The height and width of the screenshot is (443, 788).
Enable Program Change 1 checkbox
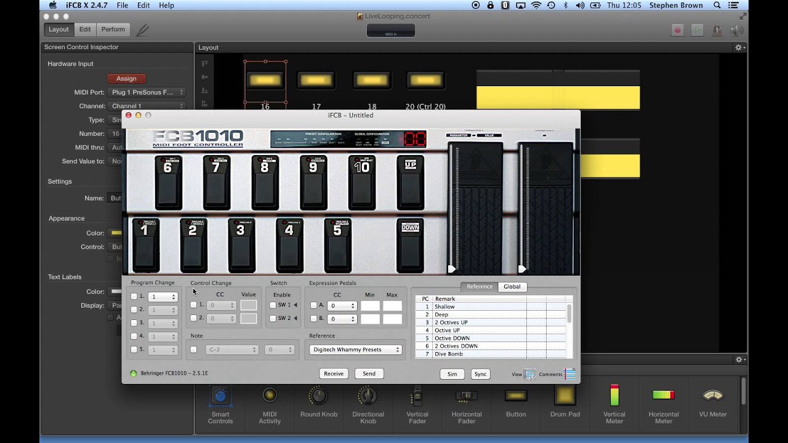click(x=134, y=297)
